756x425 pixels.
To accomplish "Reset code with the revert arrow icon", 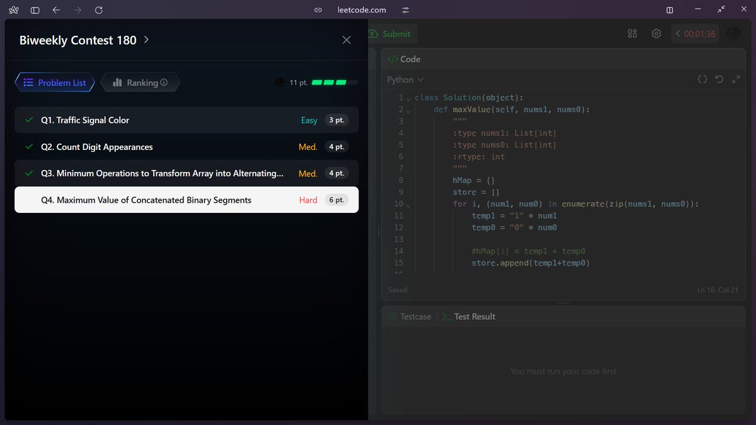I will tap(719, 79).
